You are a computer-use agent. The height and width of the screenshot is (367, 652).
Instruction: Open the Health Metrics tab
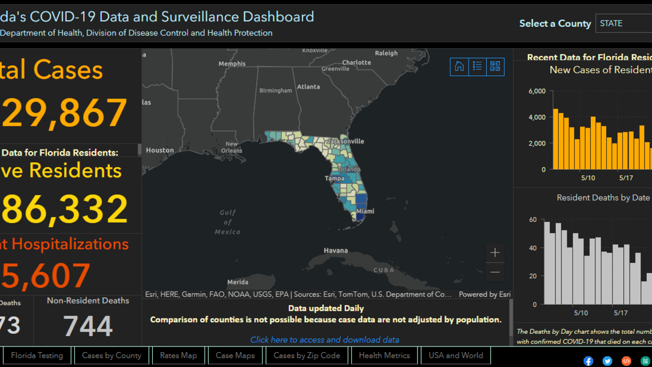click(x=385, y=356)
